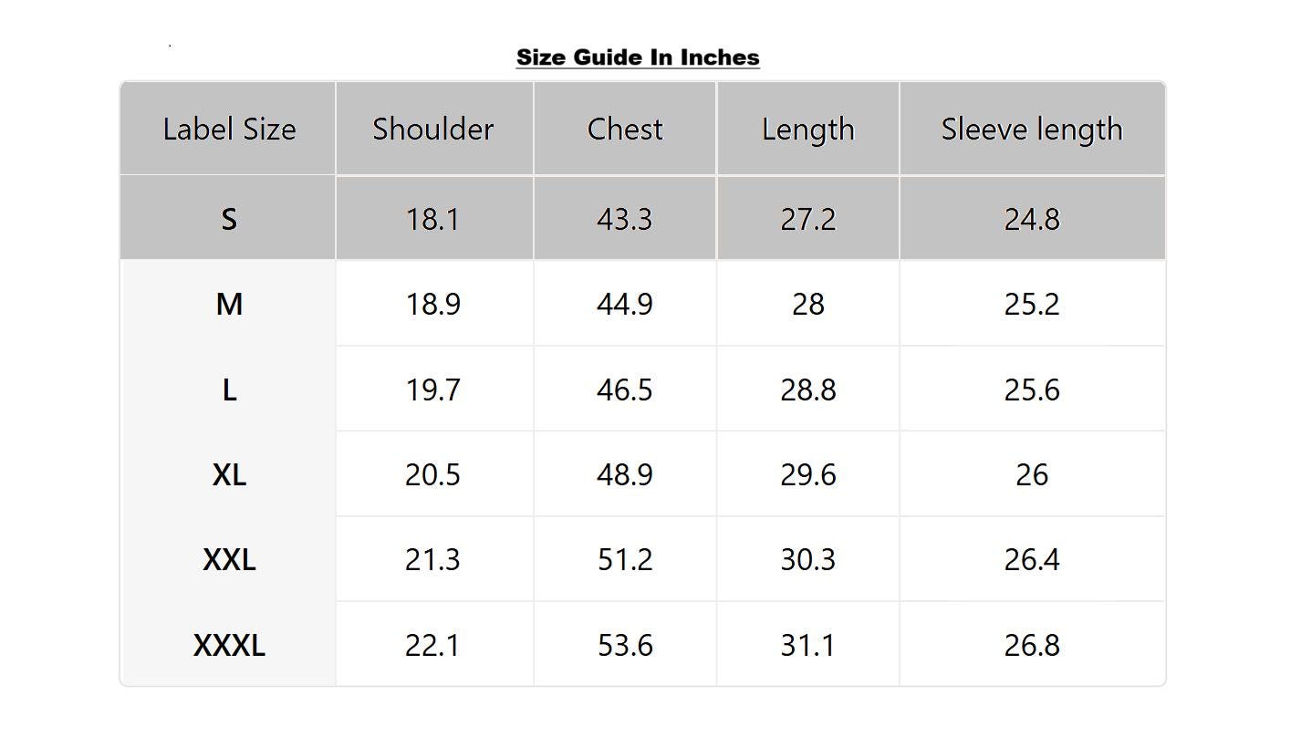Click the M size row label

click(x=229, y=304)
